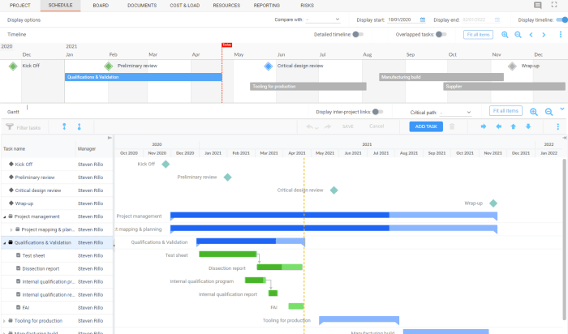Open the Resources tab
568x334 pixels.
coord(226,5)
